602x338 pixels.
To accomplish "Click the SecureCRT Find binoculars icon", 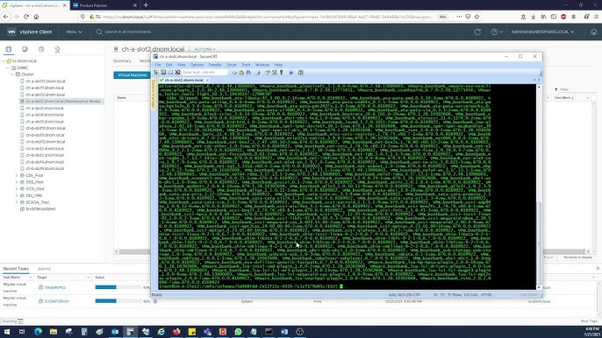I will coord(248,72).
